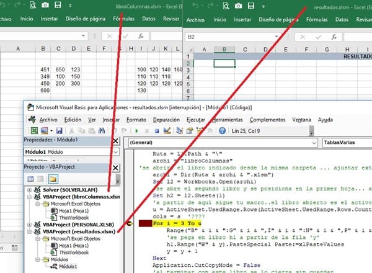Close the Propiedades - Módulo1 panel
This screenshot has height=273, width=372.
tap(115, 141)
